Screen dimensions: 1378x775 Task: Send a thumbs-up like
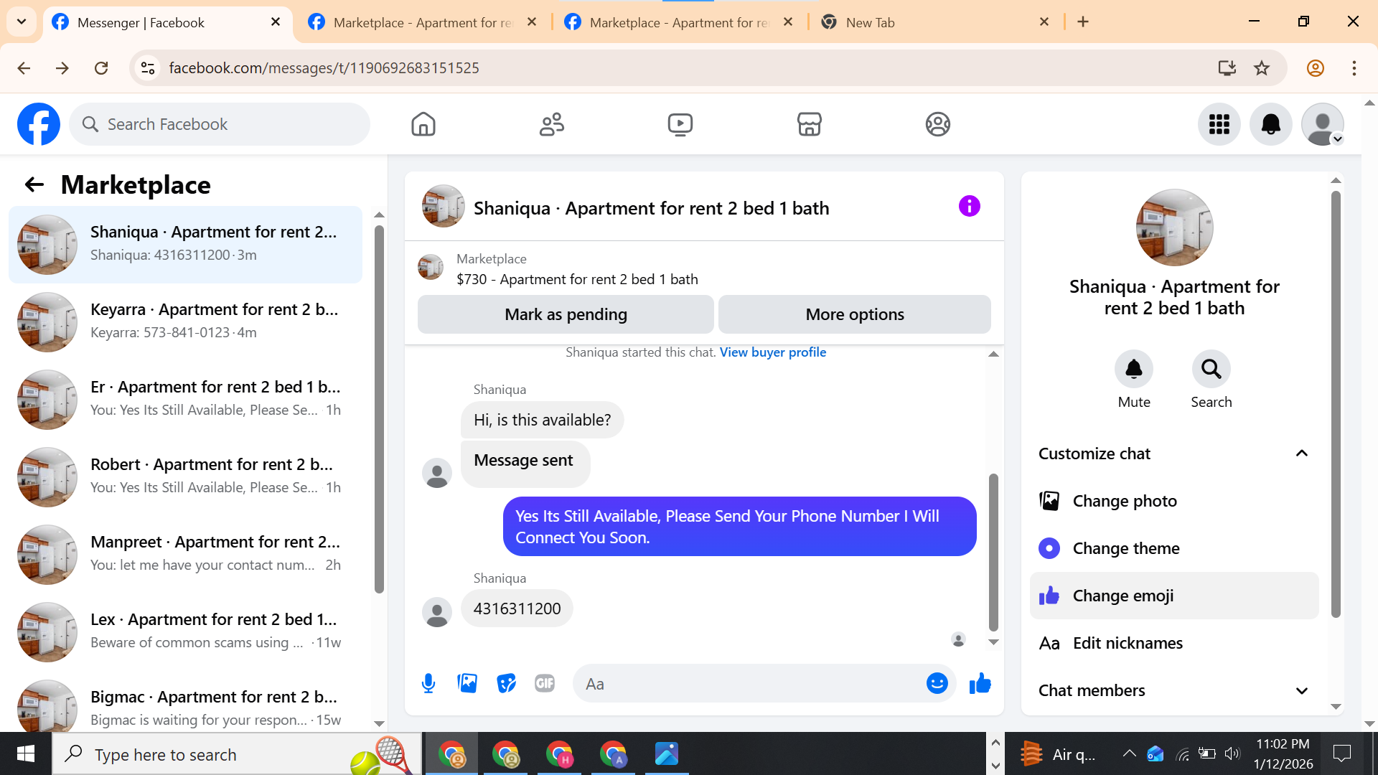coord(980,683)
